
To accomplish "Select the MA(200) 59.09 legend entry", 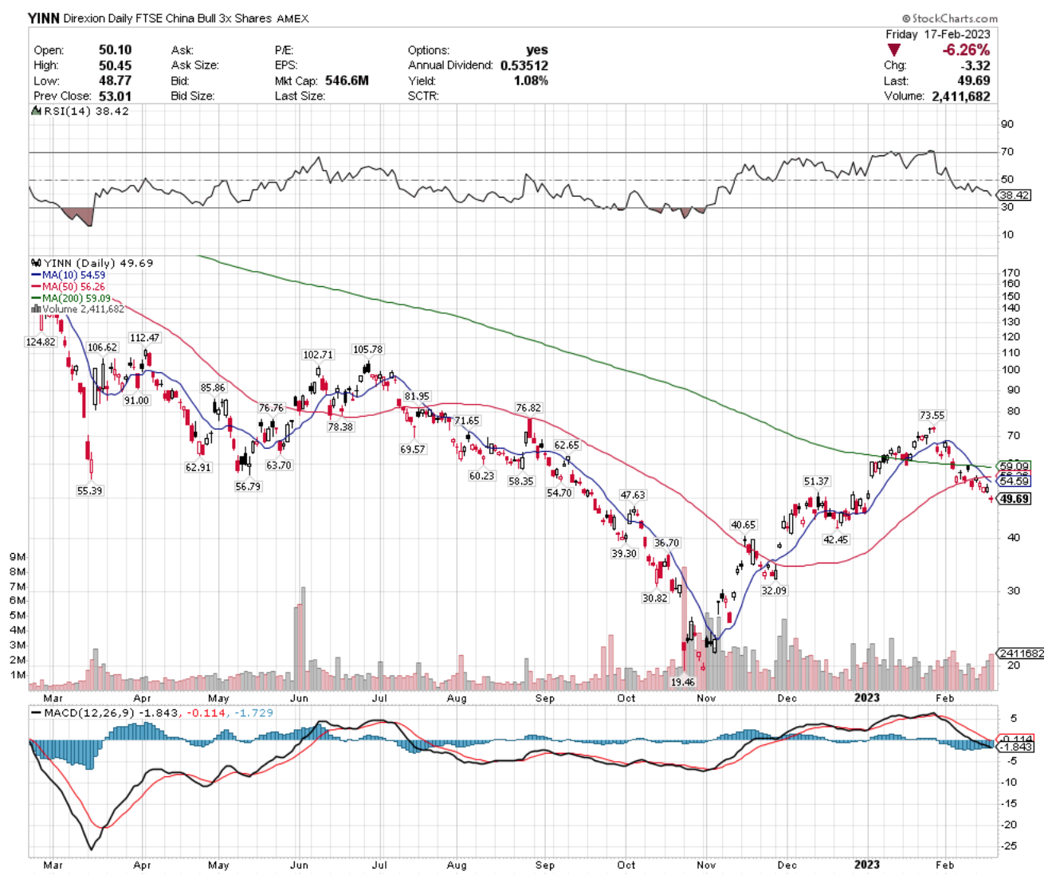I will coord(71,298).
